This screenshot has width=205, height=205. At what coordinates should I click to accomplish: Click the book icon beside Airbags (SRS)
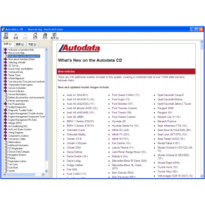(6, 123)
